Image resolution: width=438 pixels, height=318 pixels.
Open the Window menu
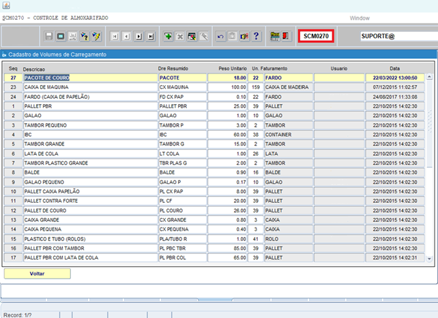[x=360, y=18]
